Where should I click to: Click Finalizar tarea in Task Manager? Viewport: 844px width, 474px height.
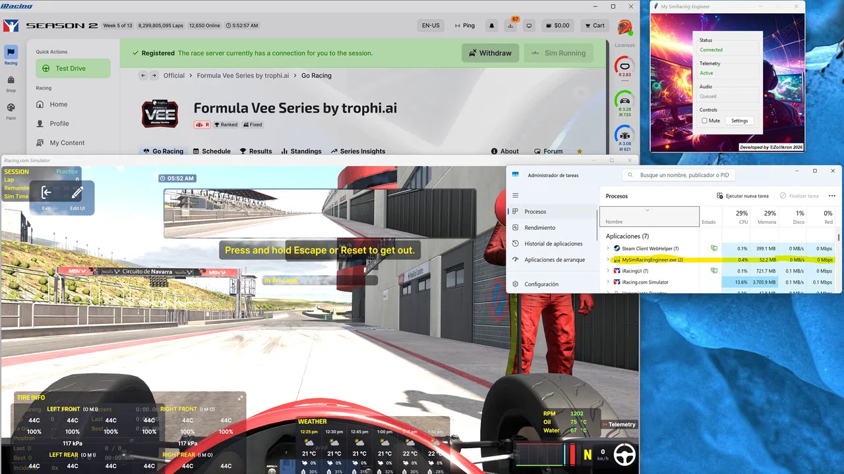pyautogui.click(x=799, y=196)
